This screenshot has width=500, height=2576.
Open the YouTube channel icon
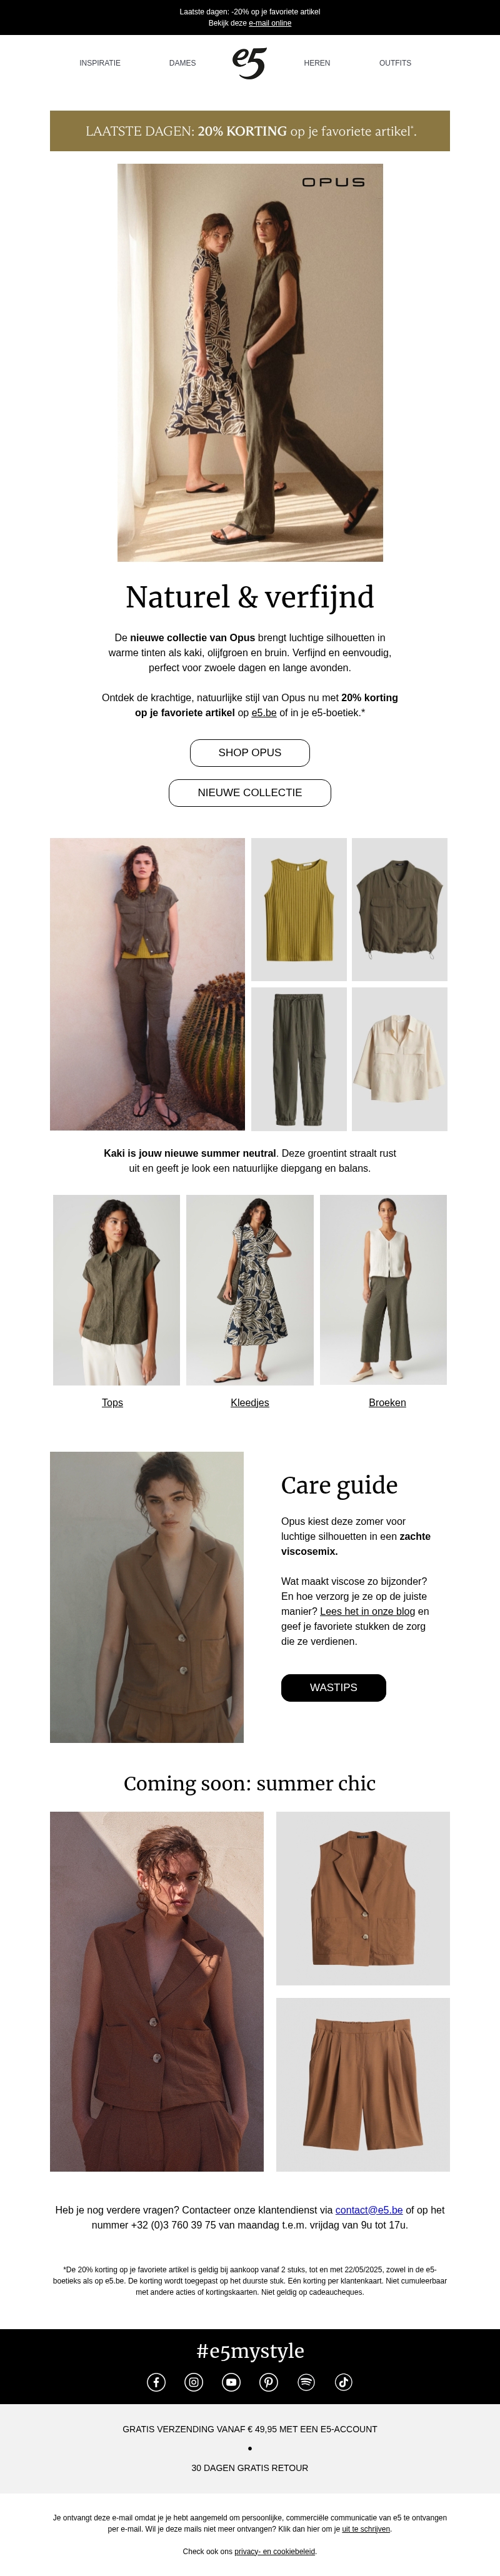pyautogui.click(x=231, y=2381)
